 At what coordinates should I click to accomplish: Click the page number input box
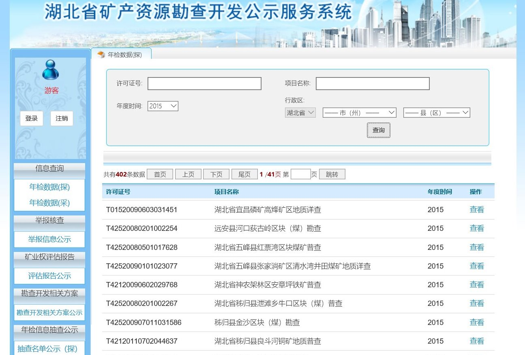pos(300,174)
